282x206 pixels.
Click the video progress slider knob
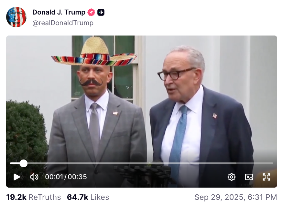pyautogui.click(x=24, y=163)
